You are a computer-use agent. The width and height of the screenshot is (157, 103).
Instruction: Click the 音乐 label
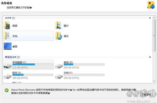click(x=66, y=36)
